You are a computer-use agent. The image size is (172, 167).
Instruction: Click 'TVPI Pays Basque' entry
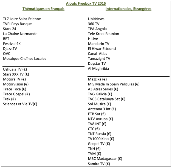17,24
